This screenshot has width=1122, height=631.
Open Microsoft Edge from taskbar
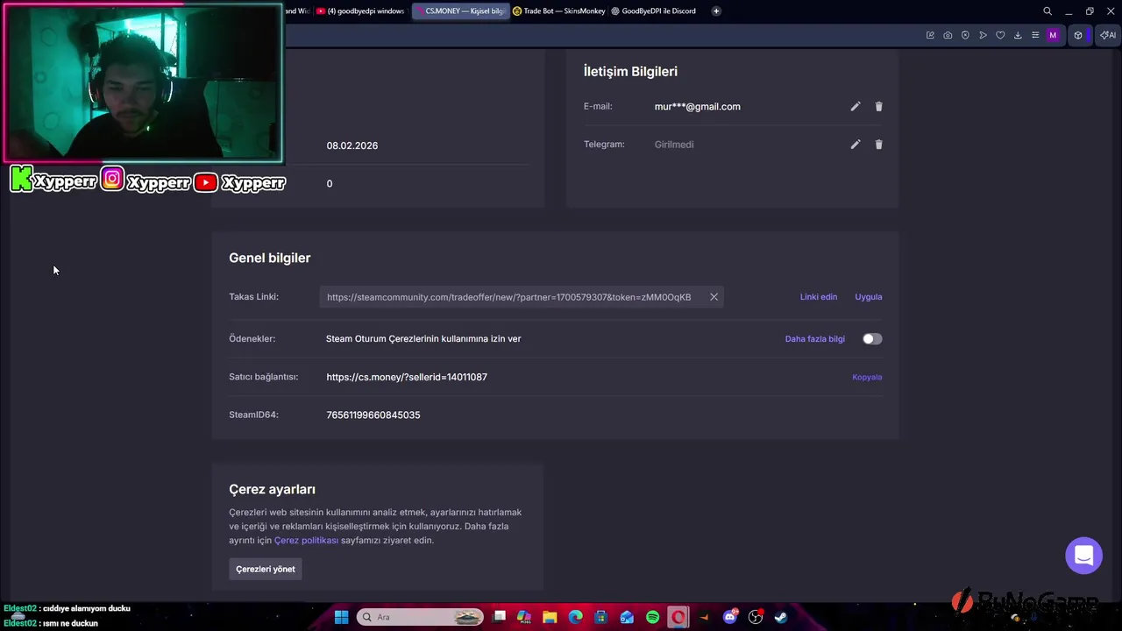point(575,617)
